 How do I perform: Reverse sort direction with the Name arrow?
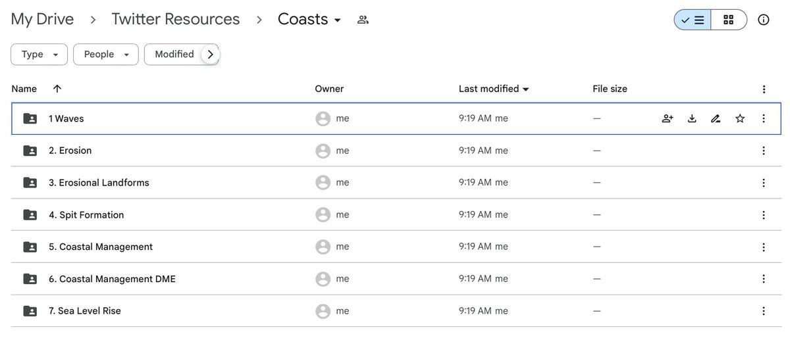click(x=57, y=89)
